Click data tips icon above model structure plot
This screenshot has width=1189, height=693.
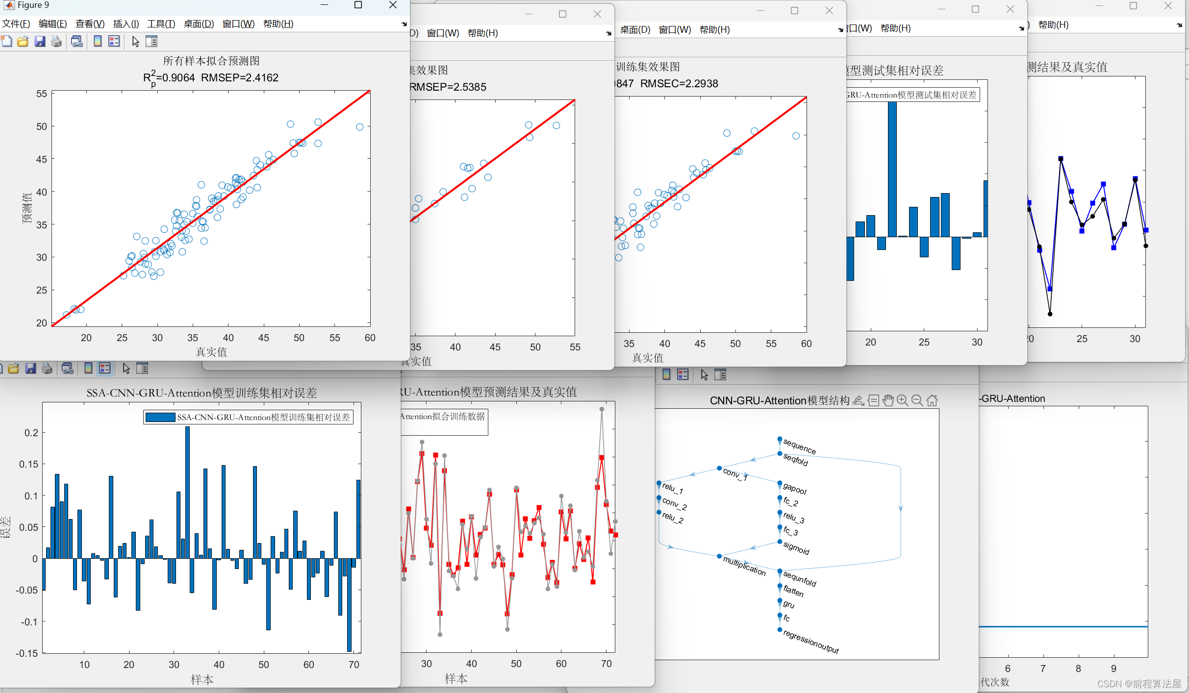point(873,400)
